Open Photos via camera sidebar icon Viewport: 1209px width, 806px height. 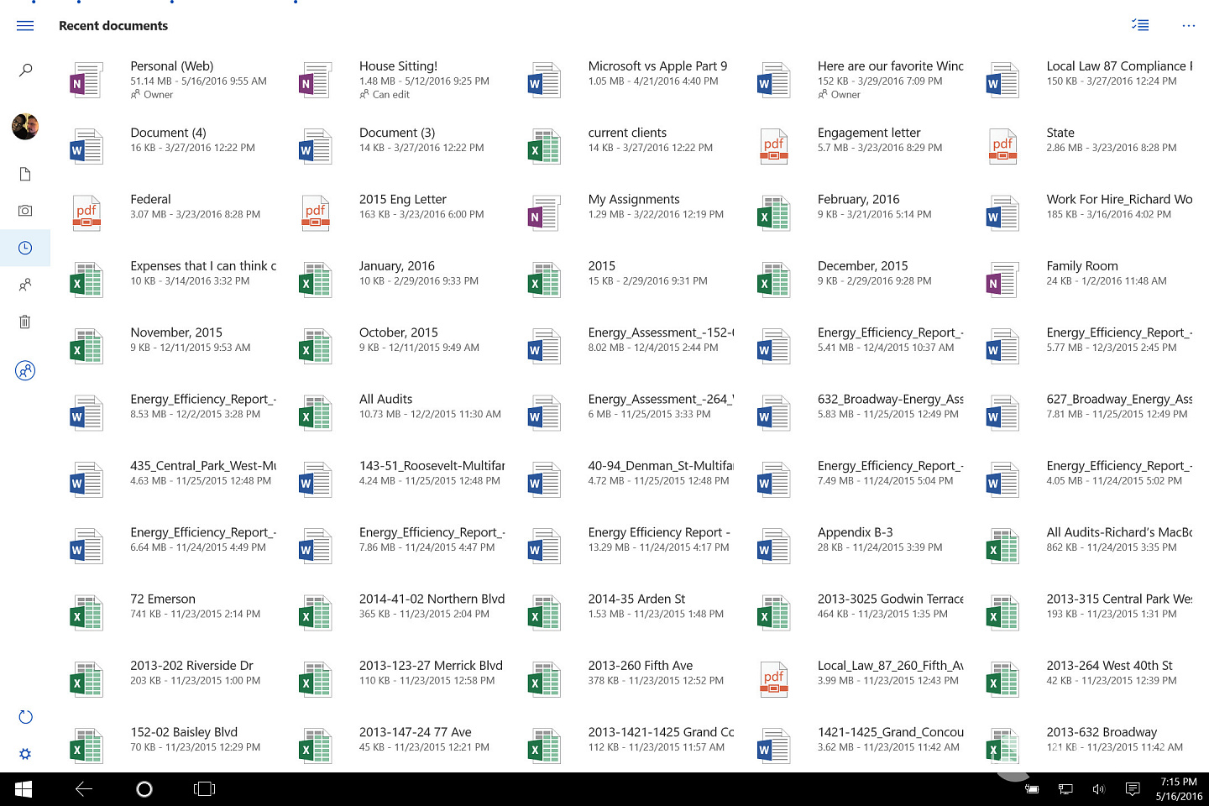25,211
